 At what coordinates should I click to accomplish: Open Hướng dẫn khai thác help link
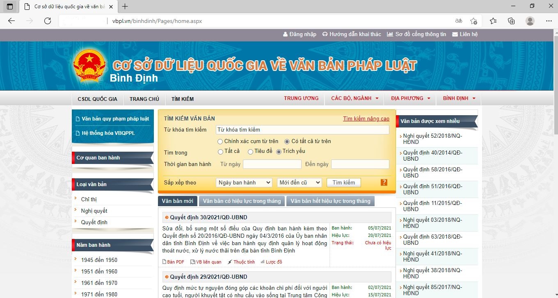point(352,34)
